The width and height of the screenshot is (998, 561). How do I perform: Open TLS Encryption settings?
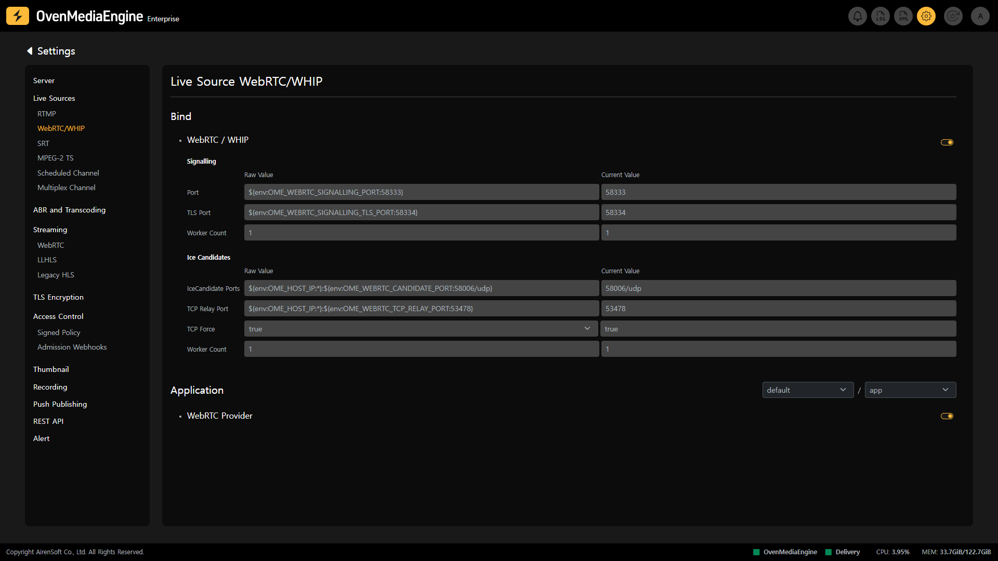coord(58,297)
